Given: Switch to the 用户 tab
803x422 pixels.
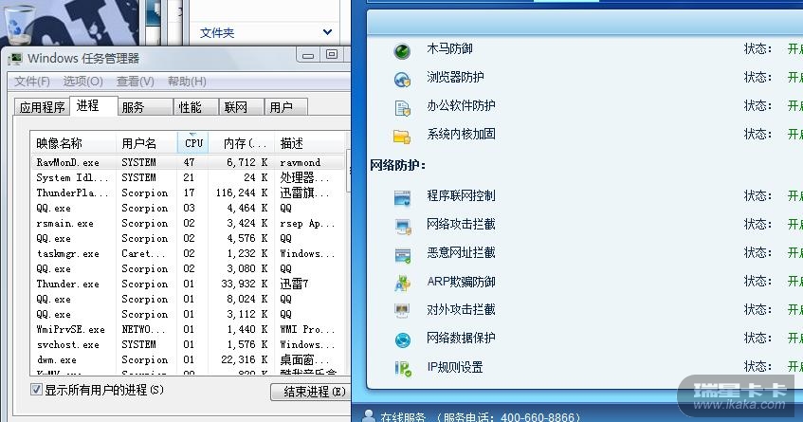Looking at the screenshot, I should click(285, 107).
